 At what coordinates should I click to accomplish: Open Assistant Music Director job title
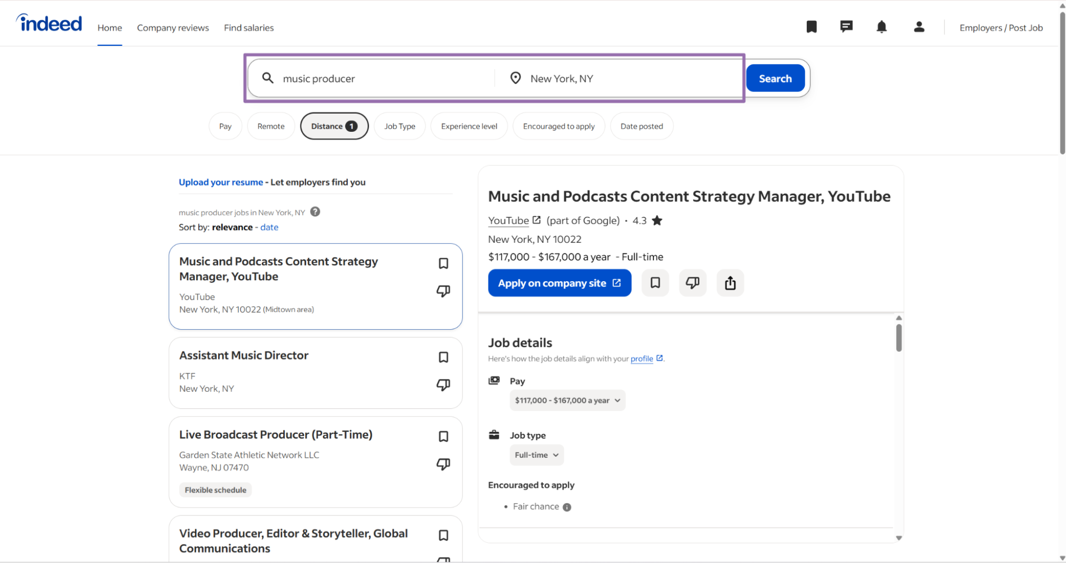pos(244,355)
